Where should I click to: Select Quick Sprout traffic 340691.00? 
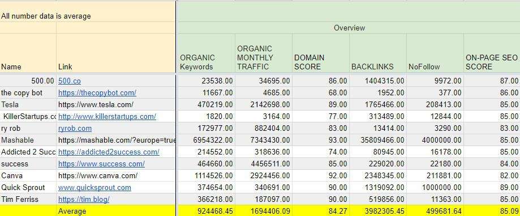click(264, 188)
